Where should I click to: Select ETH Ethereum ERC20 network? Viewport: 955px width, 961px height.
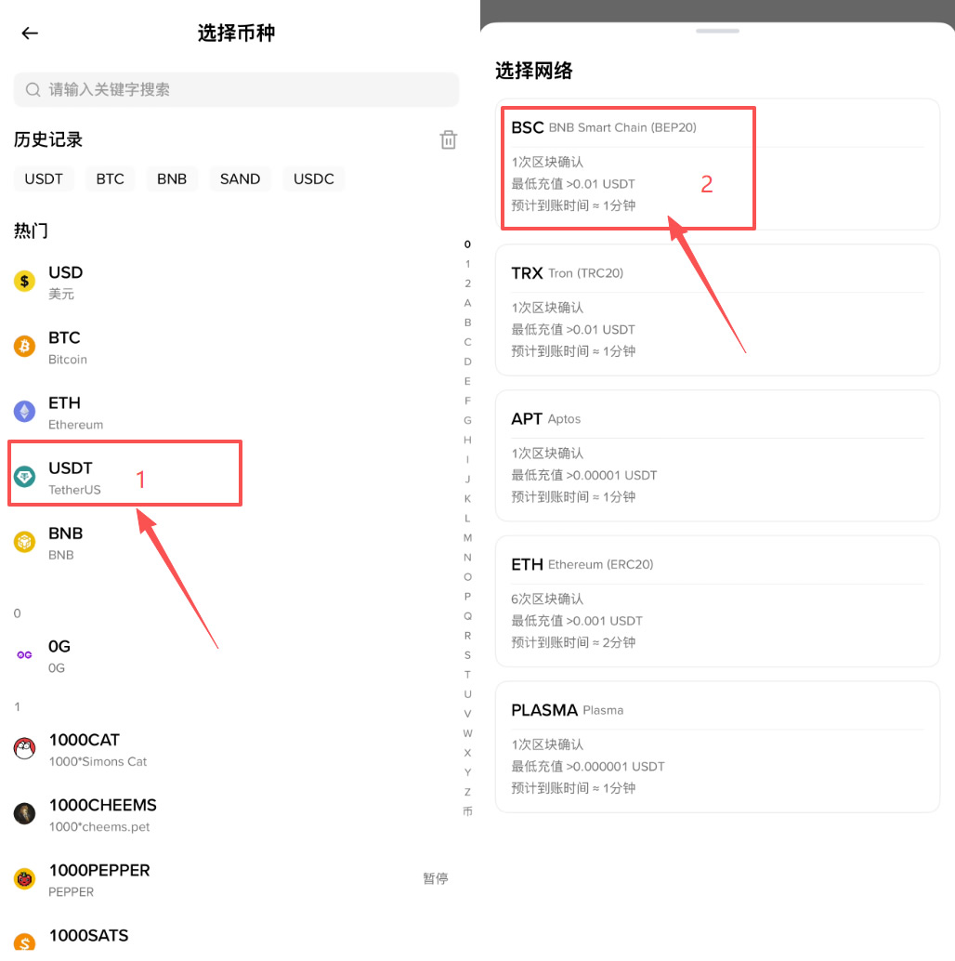pyautogui.click(x=717, y=601)
